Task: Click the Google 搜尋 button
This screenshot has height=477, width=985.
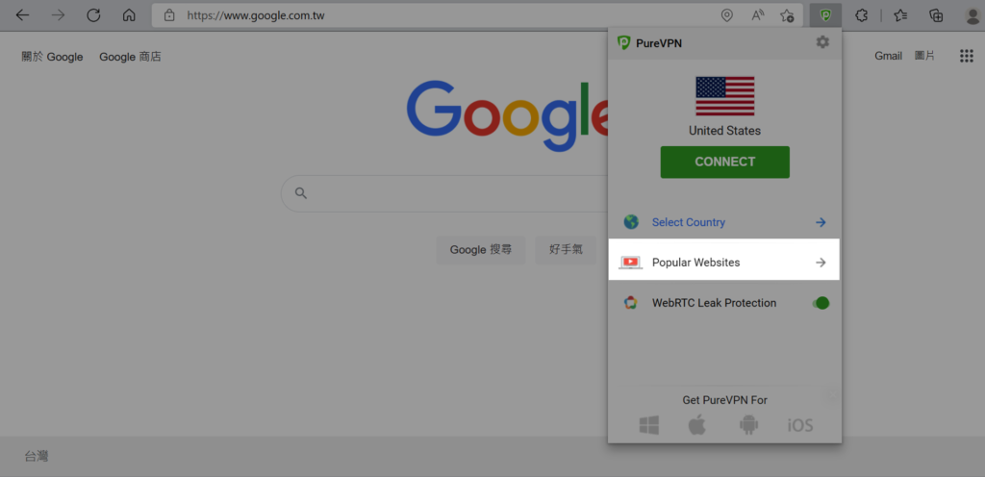Action: (x=481, y=250)
